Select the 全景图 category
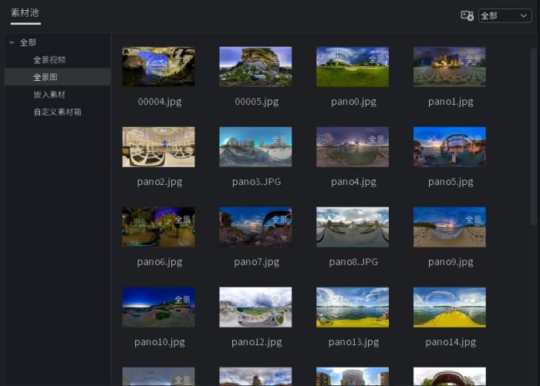This screenshot has width=540, height=386. [x=57, y=77]
